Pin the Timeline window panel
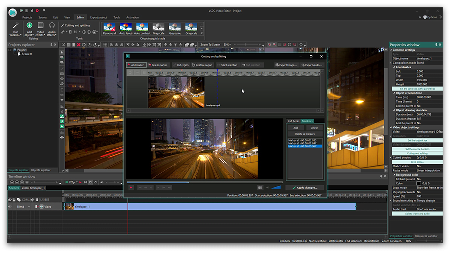450x255 pixels. pyautogui.click(x=381, y=176)
